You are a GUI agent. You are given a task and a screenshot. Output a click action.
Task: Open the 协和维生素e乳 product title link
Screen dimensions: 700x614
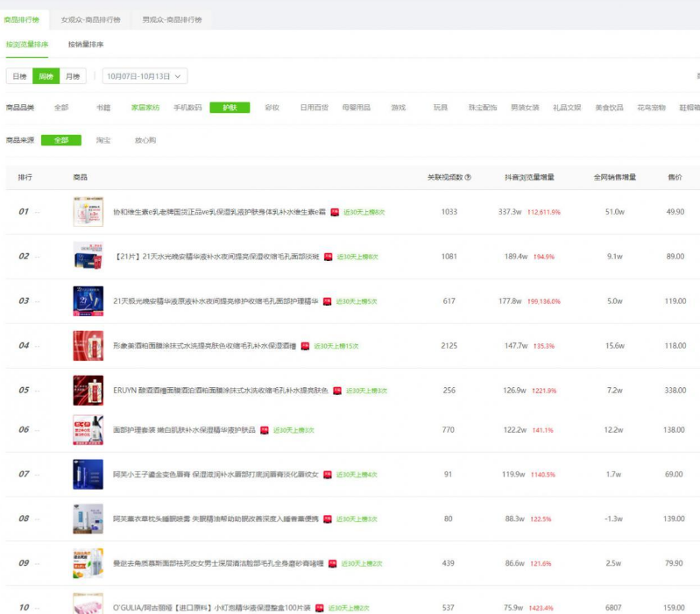pyautogui.click(x=219, y=212)
